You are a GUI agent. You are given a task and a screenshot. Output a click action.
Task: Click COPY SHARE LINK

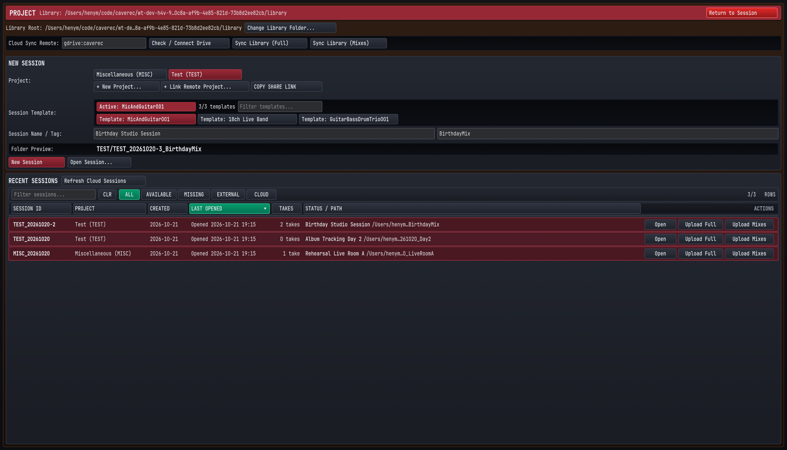[286, 87]
